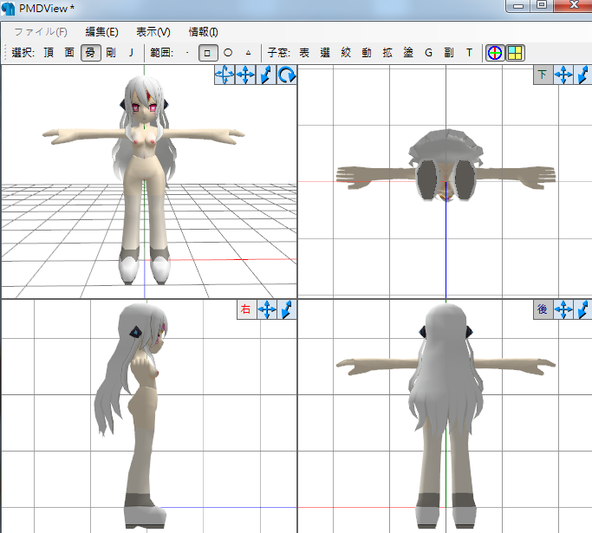Open the 編集(E) menu

[101, 32]
